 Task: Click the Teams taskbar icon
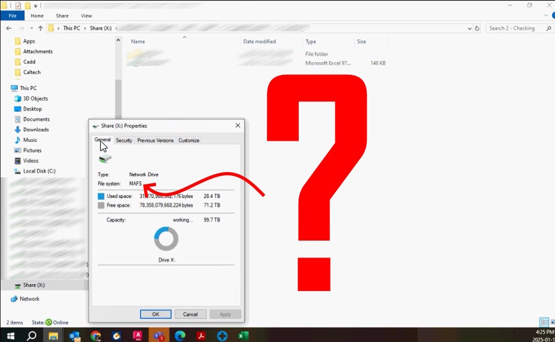coord(159,336)
